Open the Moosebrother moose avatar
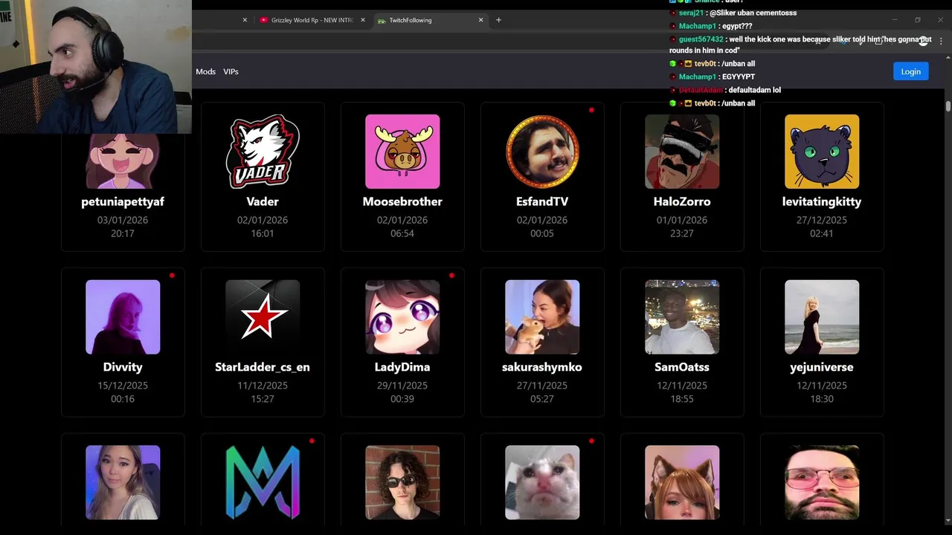This screenshot has width=952, height=535. click(x=402, y=152)
